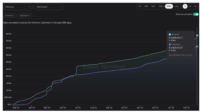Click the Sep '22 axis label

click(x=109, y=108)
